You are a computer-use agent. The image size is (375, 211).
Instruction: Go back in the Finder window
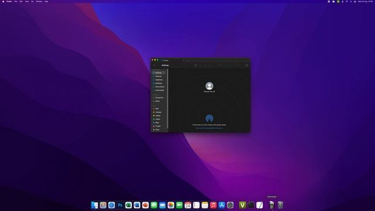click(x=154, y=65)
